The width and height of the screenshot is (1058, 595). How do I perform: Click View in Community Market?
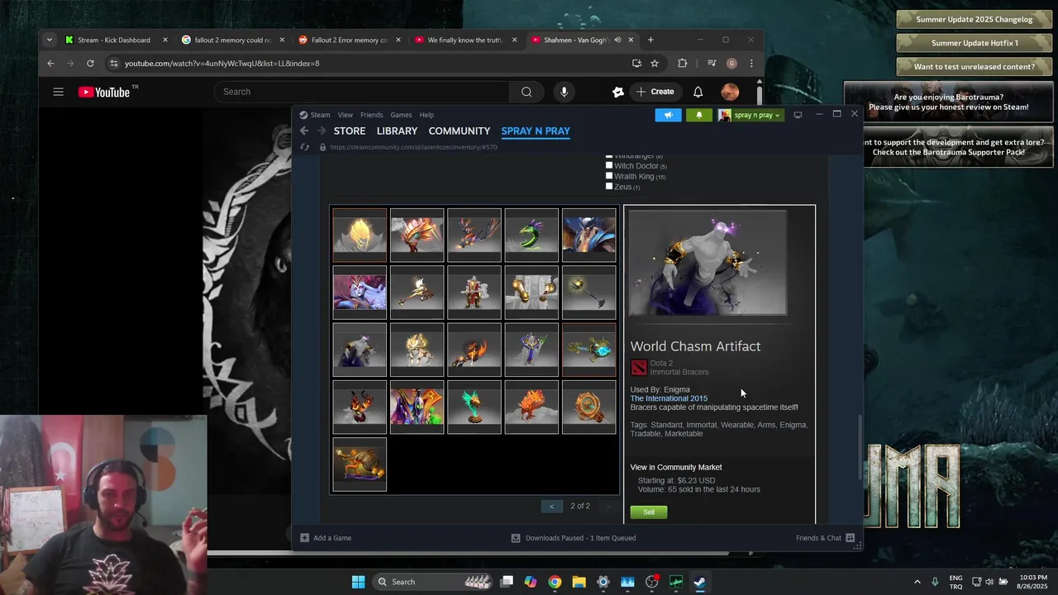coord(676,467)
